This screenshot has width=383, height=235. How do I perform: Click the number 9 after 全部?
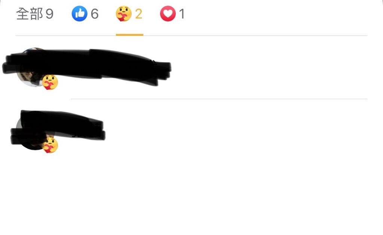point(50,14)
